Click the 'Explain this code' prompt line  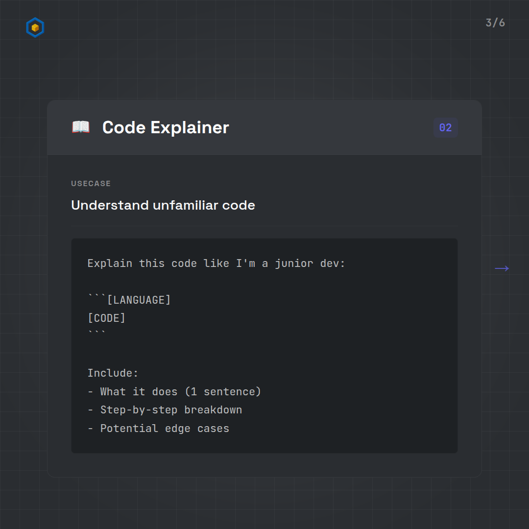[x=216, y=264]
